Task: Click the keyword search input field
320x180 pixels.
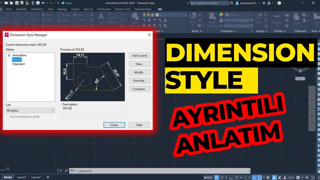Action: coord(209,3)
